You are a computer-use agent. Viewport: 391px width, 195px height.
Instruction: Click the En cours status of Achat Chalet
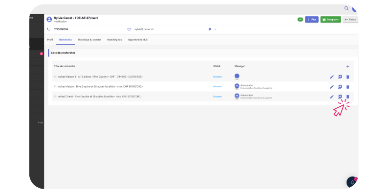217,97
